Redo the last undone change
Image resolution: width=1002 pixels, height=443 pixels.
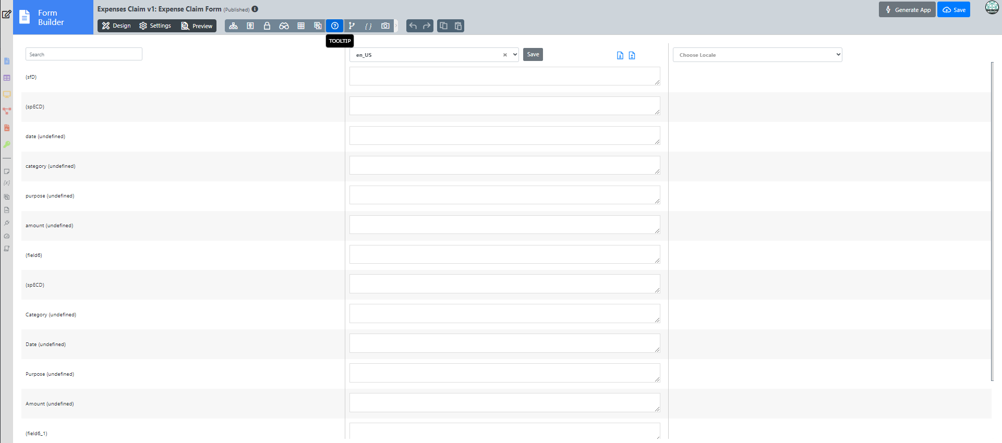point(427,26)
